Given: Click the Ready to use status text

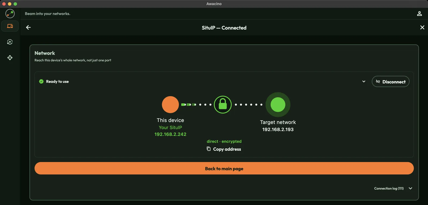Looking at the screenshot, I should click(57, 82).
